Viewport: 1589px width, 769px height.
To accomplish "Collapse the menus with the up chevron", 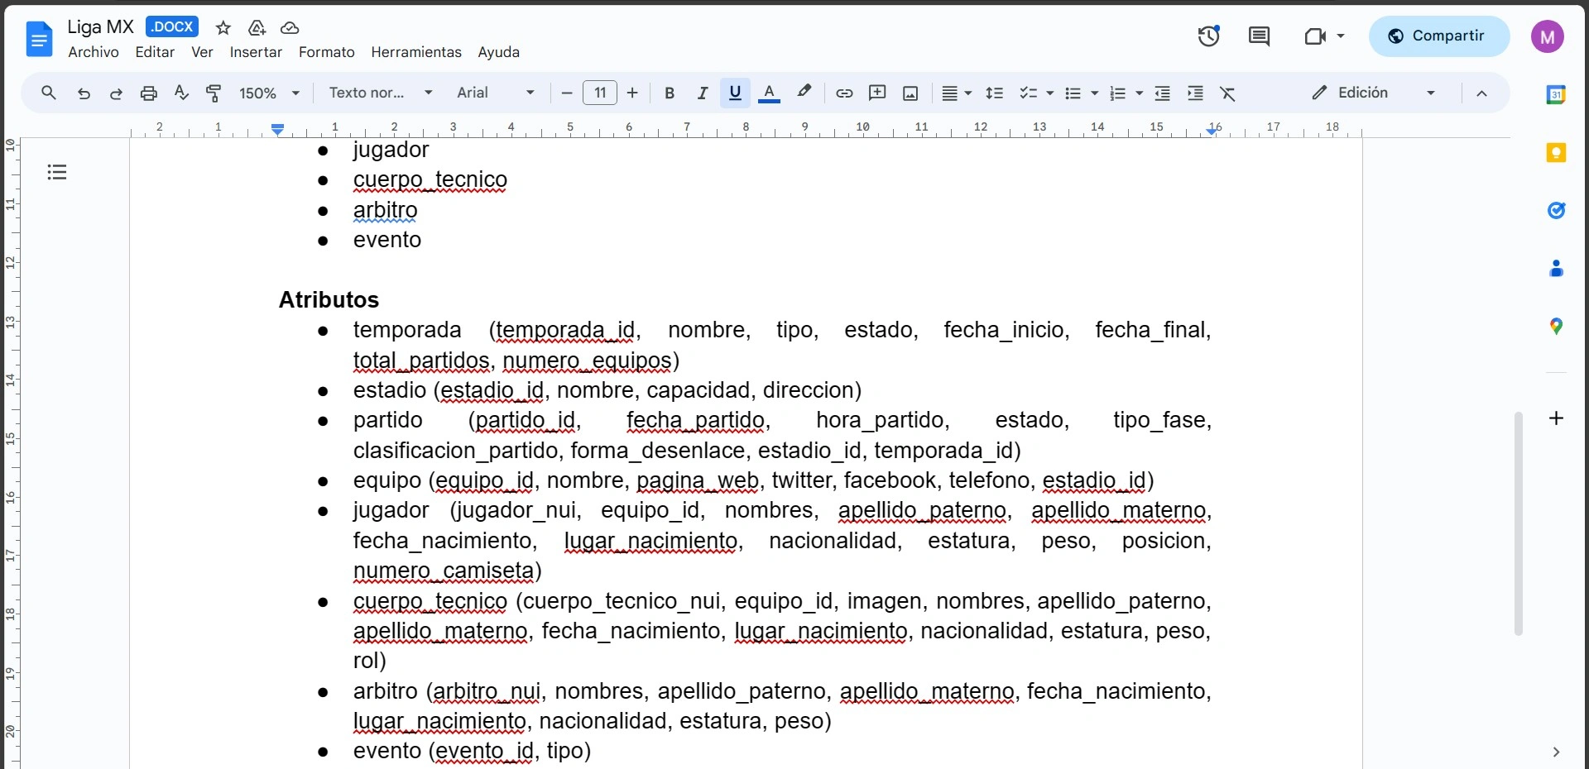I will tap(1481, 93).
